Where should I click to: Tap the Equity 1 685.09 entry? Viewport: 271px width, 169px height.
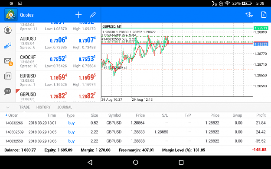click(58, 150)
